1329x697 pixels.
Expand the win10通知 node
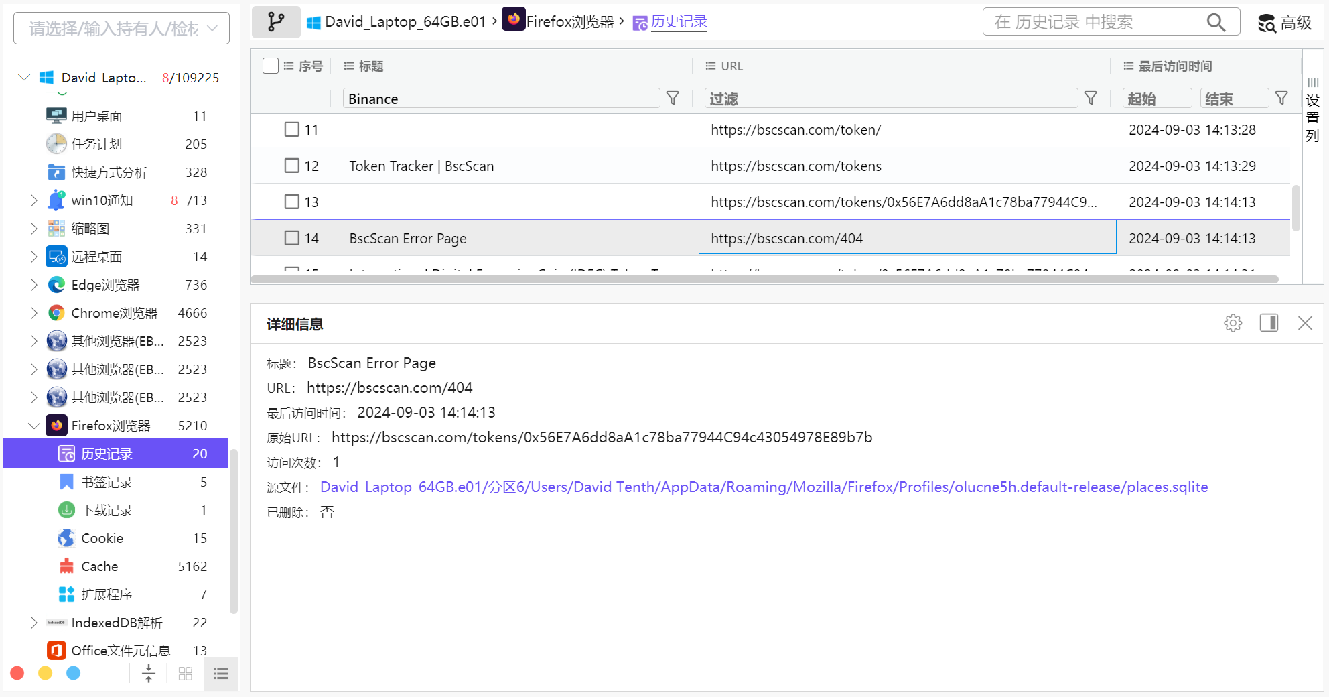click(33, 200)
